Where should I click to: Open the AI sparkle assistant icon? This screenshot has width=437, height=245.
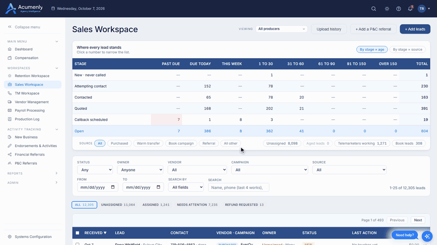pyautogui.click(x=427, y=236)
